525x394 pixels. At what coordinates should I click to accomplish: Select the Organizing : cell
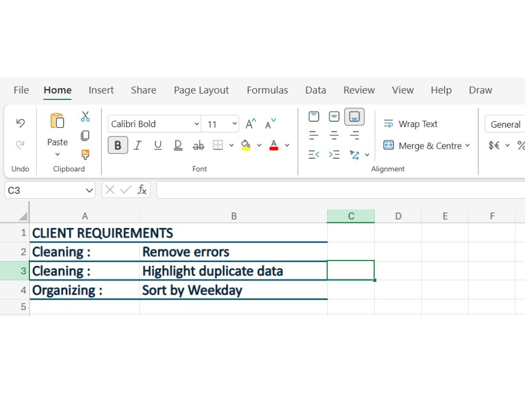coord(85,290)
